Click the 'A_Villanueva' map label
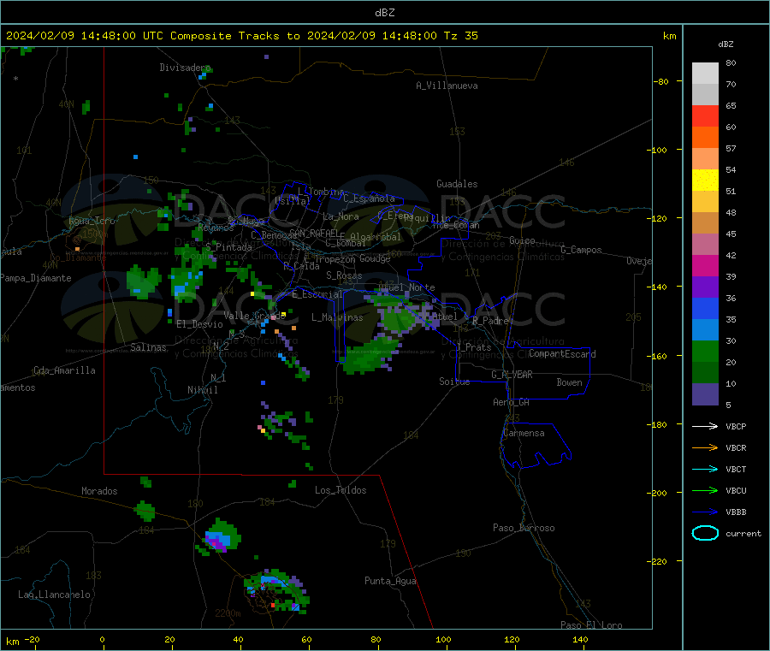This screenshot has width=770, height=651. 447,86
